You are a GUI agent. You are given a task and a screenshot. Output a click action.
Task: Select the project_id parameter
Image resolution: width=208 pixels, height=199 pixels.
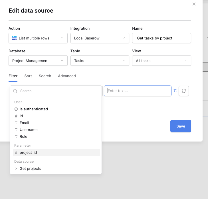(x=28, y=153)
